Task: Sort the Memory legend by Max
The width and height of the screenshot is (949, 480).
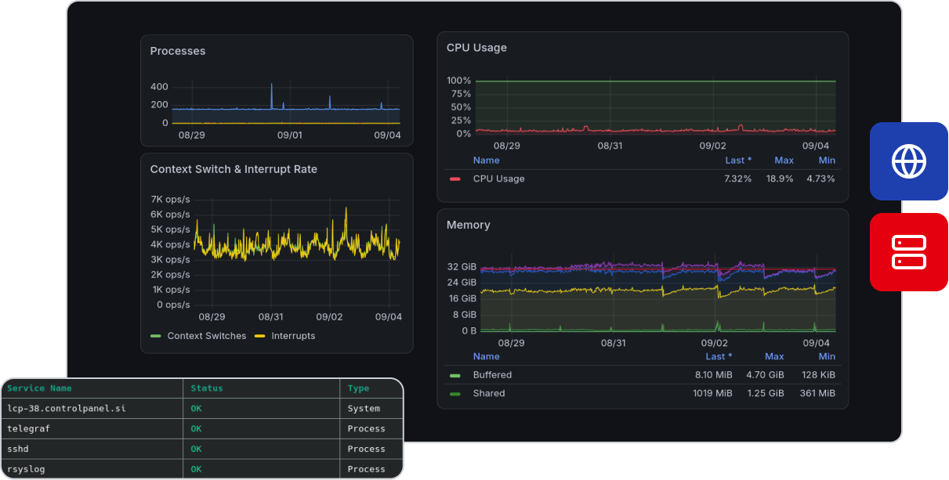Action: pos(774,356)
